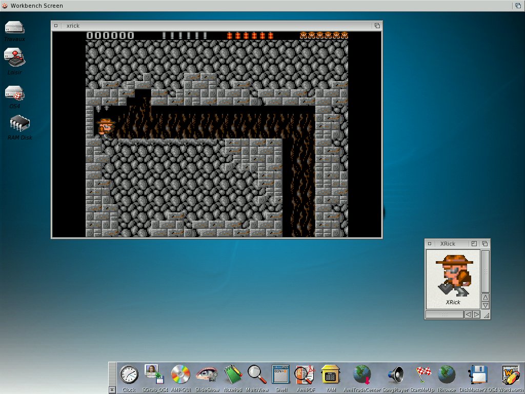Click XRick drawer vertical scrollbar
This screenshot has height=394, width=525.
pyautogui.click(x=486, y=271)
